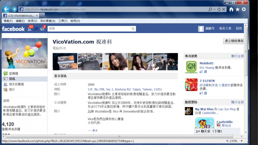
Task: Open the Mobile01 page icon
Action: point(191,67)
